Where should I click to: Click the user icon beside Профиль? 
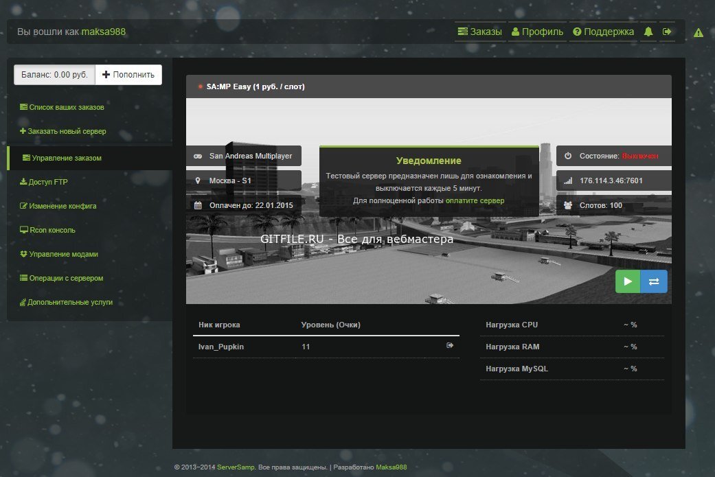click(515, 32)
